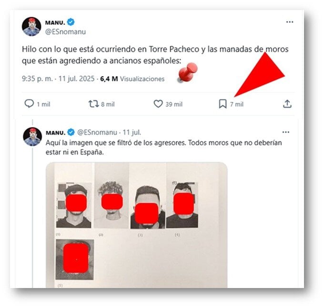Bookmark the tweet using bookmark icon
Screen dimensions: 324x308
(223, 104)
